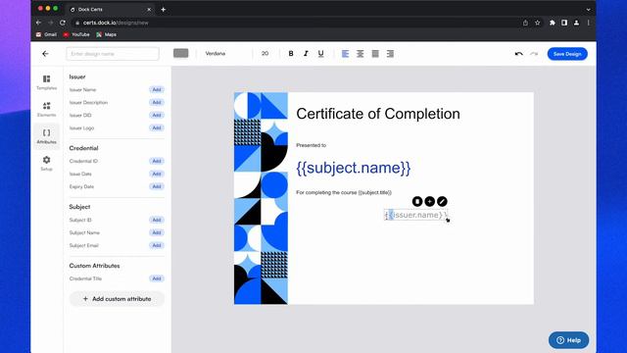
Task: Open the browser tab list chevron
Action: pyautogui.click(x=588, y=9)
